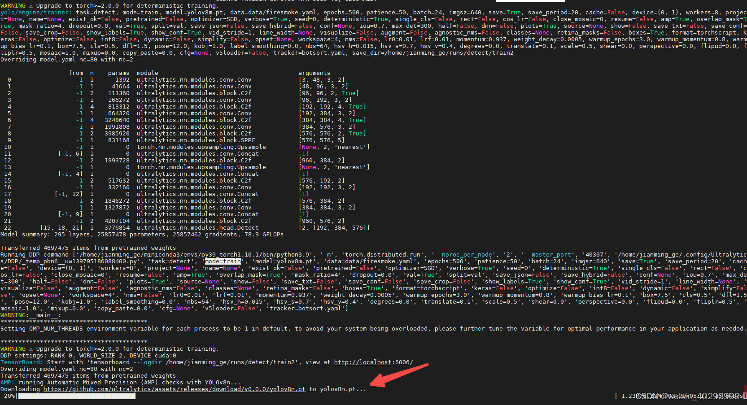
Task: Click the '[960, 576, 2]' arguments in layer 21
Action: [321, 221]
